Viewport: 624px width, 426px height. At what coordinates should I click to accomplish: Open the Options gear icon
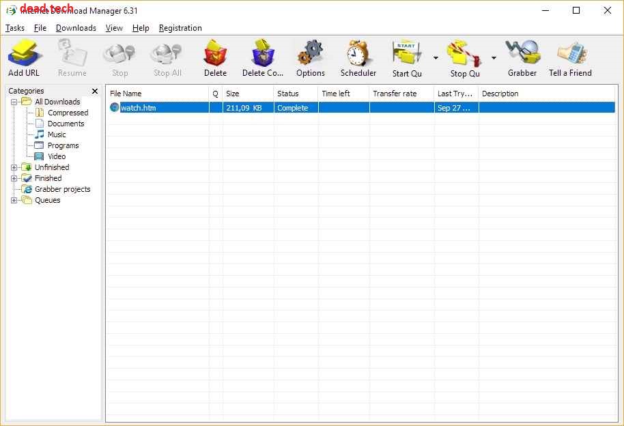[310, 55]
